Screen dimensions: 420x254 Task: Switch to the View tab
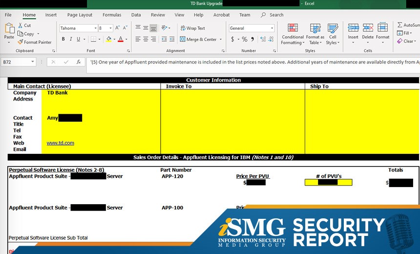(179, 15)
